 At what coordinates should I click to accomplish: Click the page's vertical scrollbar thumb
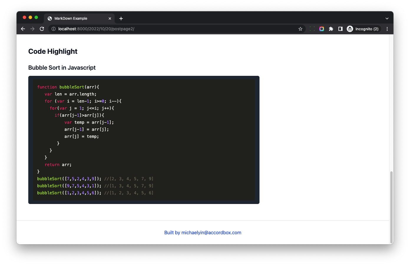click(391, 207)
